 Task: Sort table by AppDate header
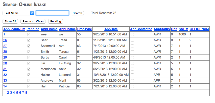[x=111, y=29]
